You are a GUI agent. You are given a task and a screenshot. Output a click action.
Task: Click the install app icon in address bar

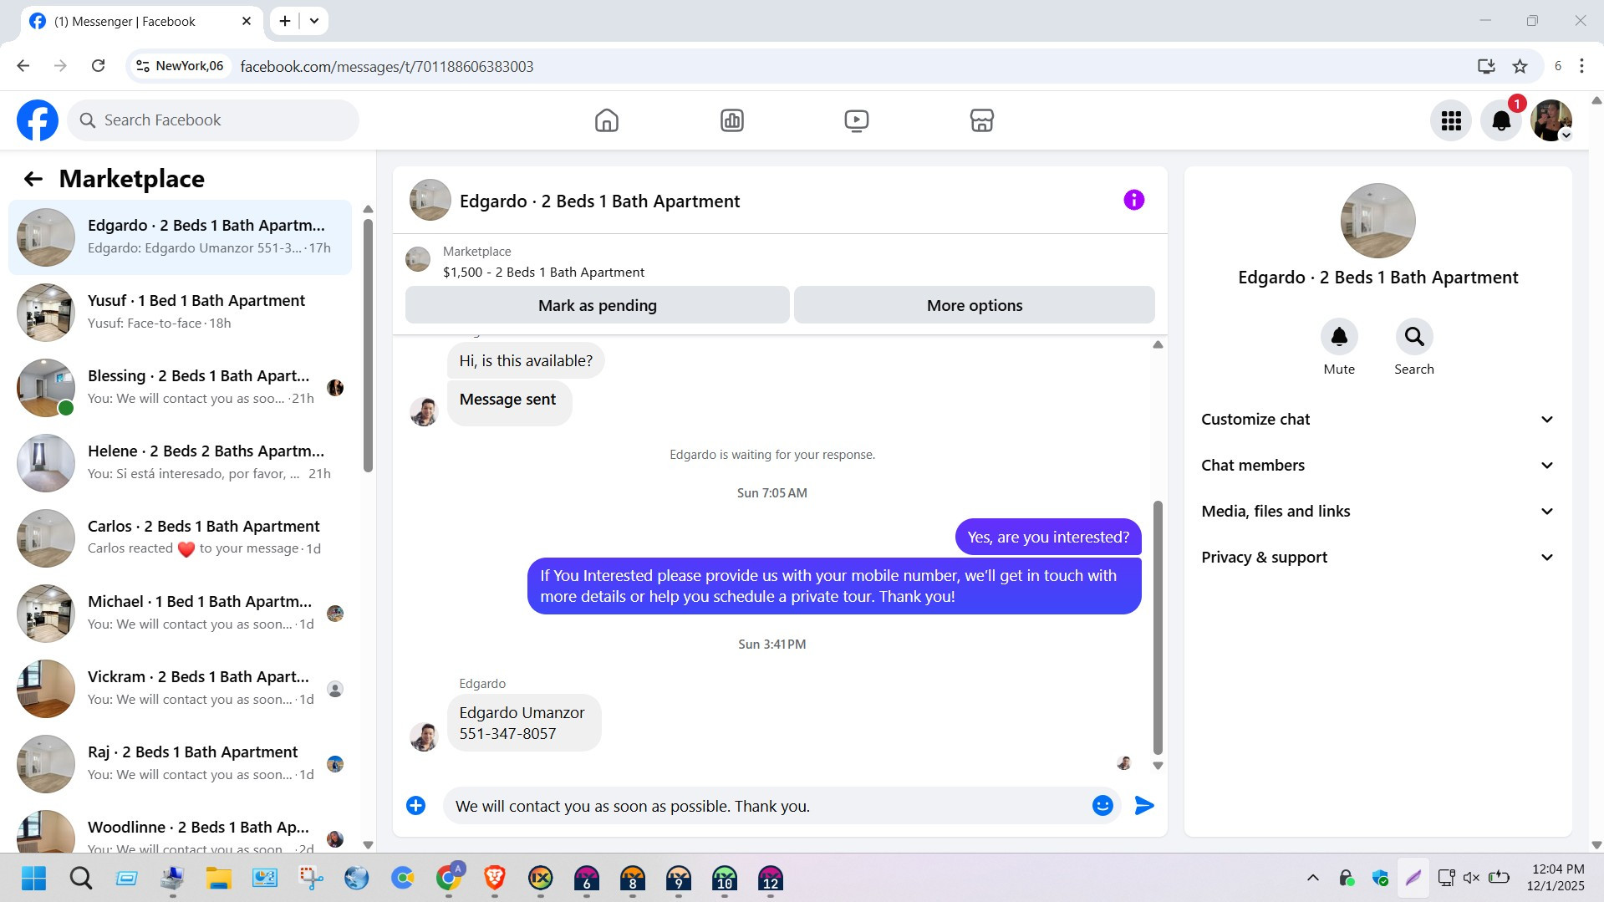click(x=1486, y=66)
